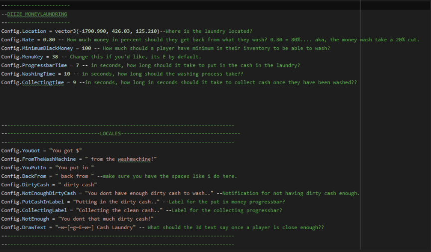This screenshot has width=431, height=252.
Task: Click the Config.NotEnoughDirtyCash identifier
Action: 38,193
